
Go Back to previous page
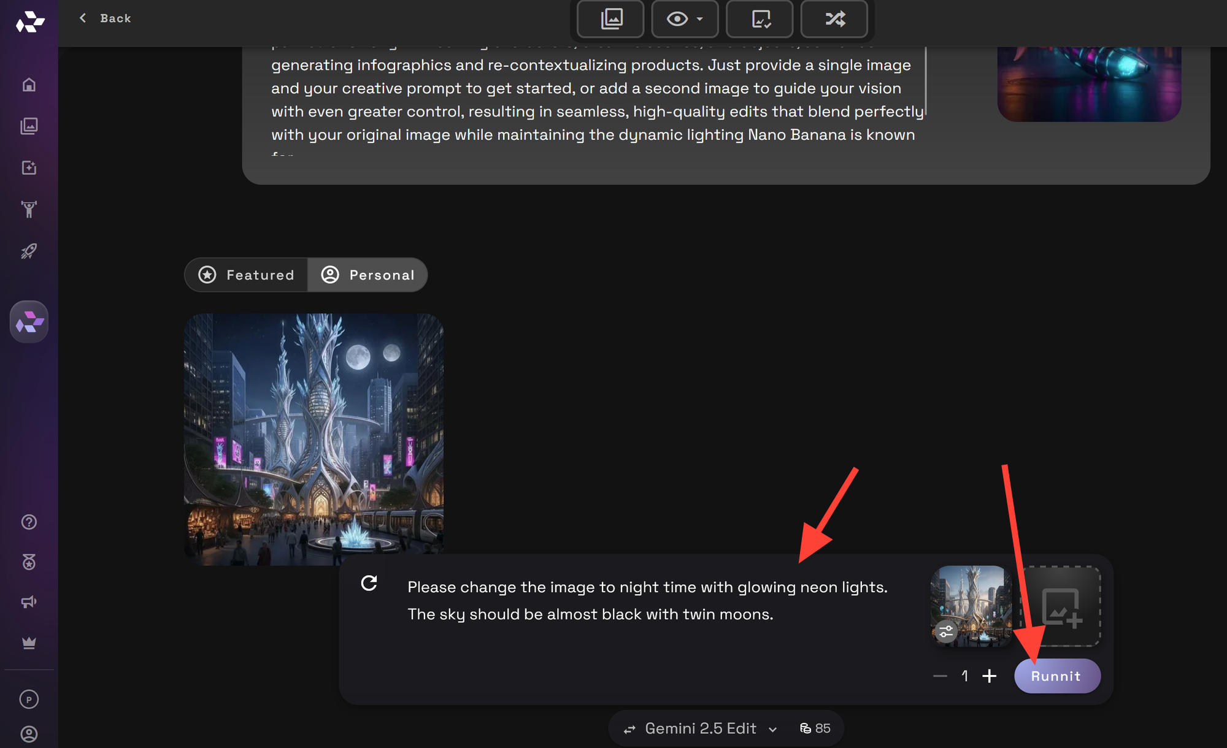pyautogui.click(x=106, y=18)
